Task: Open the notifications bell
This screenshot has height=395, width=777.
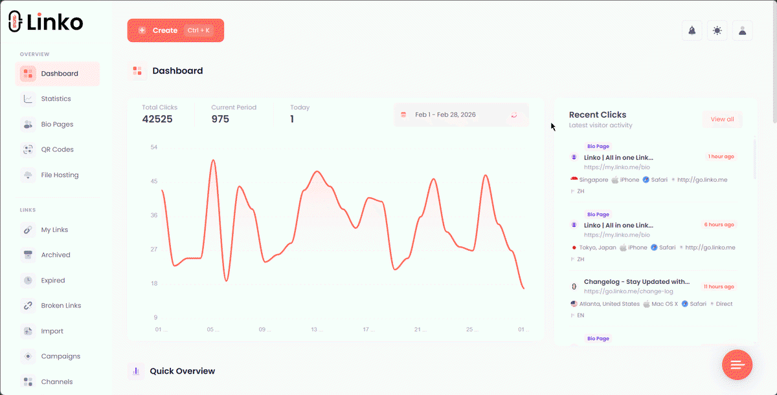Action: pos(692,30)
